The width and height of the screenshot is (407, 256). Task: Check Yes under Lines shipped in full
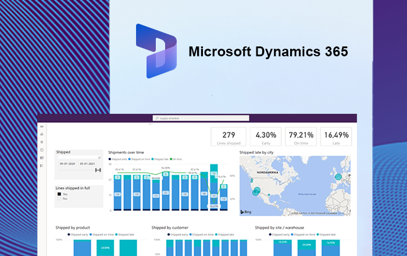(x=59, y=194)
